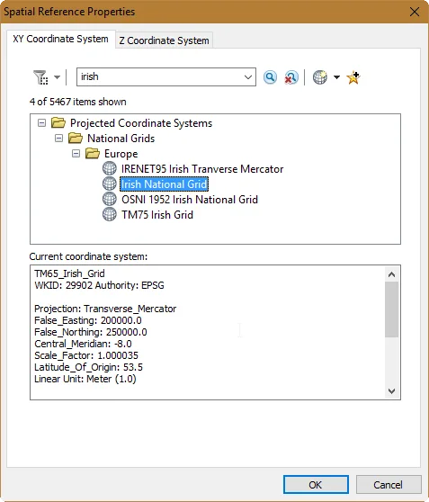Select the TM75 Irish Grid entry
The width and height of the screenshot is (429, 502).
click(157, 215)
